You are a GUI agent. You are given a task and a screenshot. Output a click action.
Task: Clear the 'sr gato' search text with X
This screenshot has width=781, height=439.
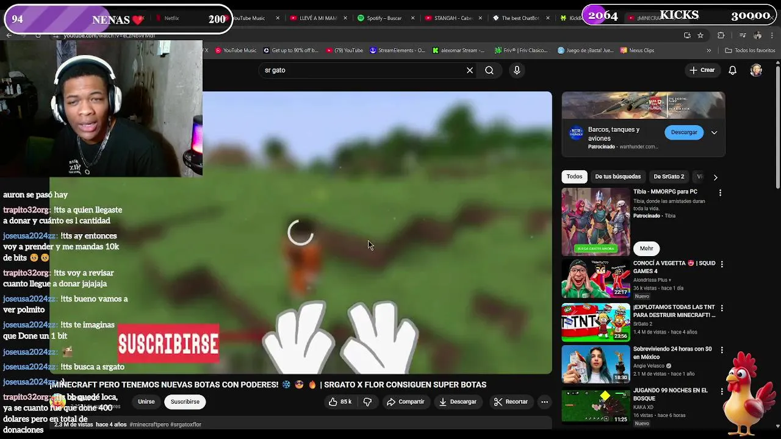(470, 70)
